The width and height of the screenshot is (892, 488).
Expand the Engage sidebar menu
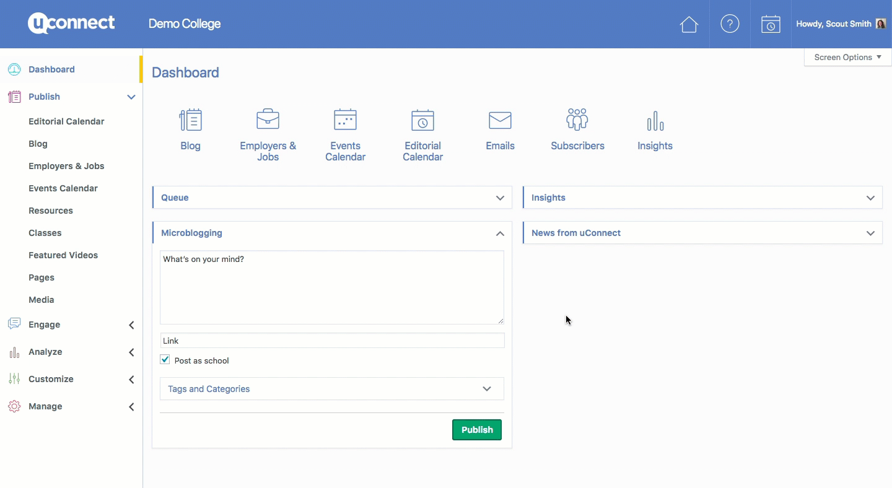pyautogui.click(x=131, y=325)
